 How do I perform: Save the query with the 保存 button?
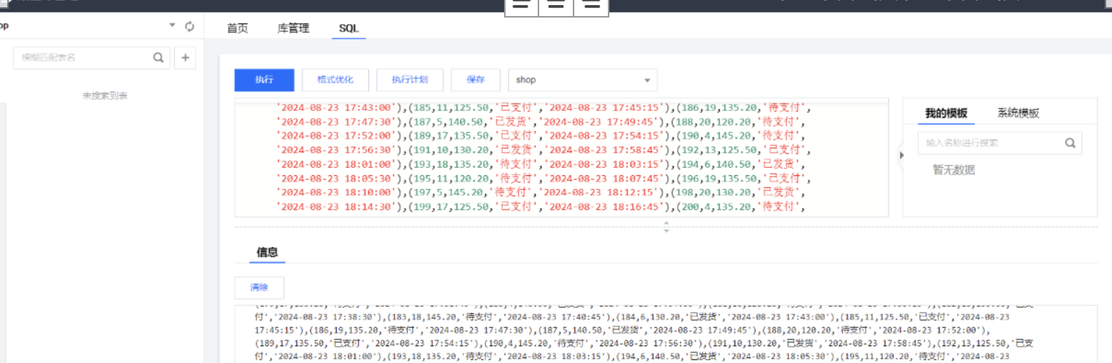(476, 80)
